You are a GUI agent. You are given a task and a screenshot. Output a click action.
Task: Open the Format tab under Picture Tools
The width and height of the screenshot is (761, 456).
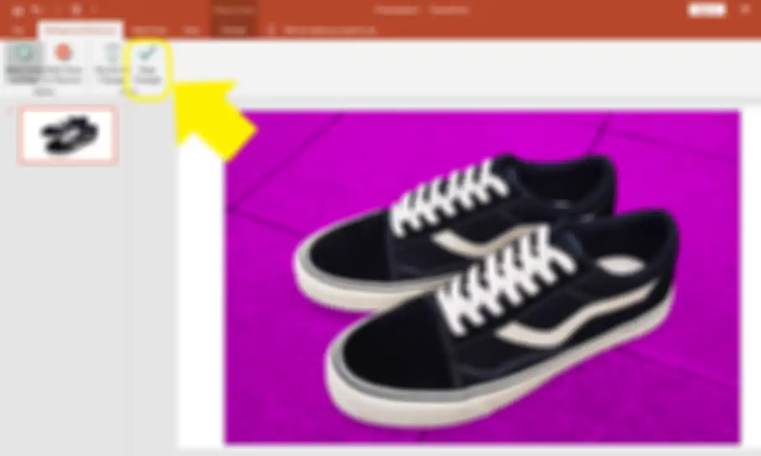coord(233,30)
